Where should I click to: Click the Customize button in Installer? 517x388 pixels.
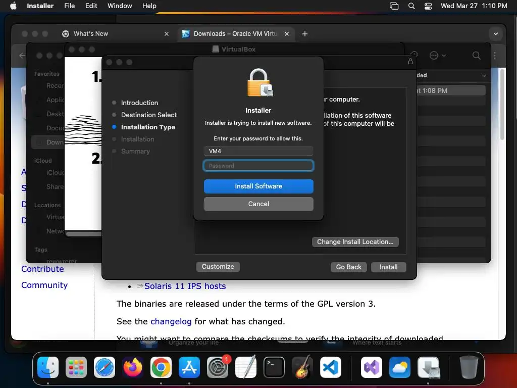click(218, 267)
